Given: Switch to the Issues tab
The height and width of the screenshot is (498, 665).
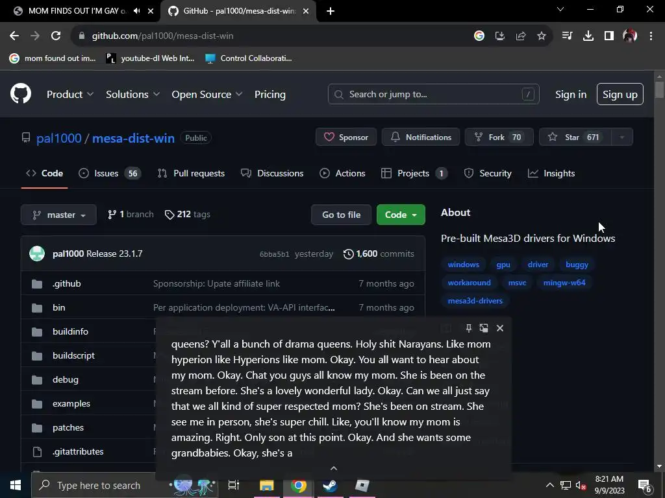Looking at the screenshot, I should point(110,173).
